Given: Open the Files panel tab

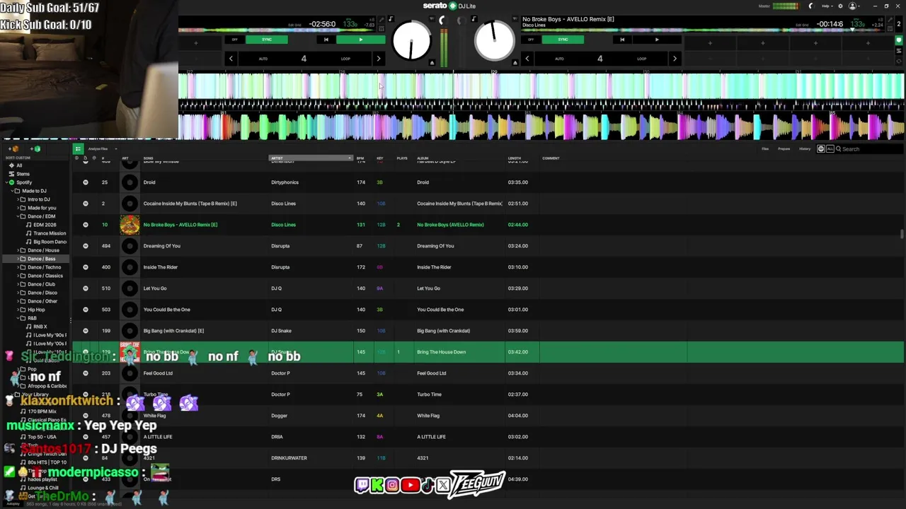Looking at the screenshot, I should [x=765, y=148].
